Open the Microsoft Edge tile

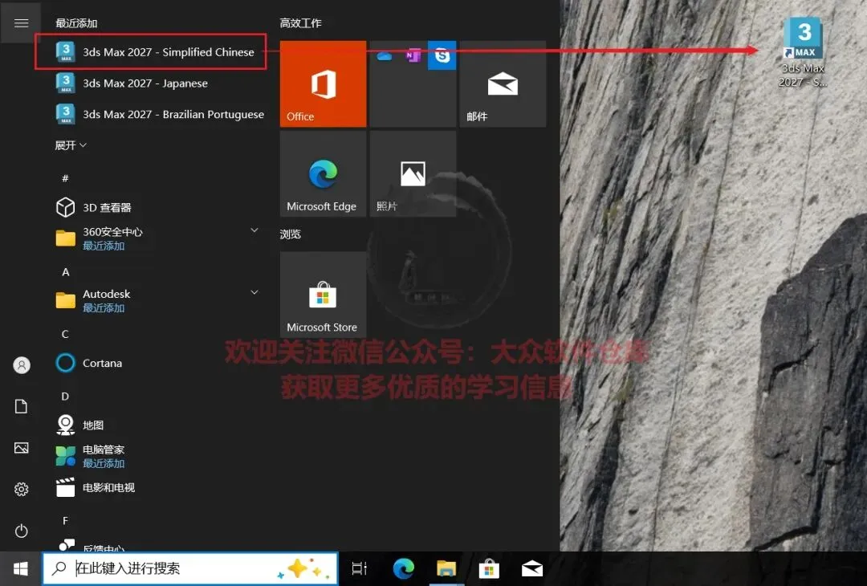(323, 173)
